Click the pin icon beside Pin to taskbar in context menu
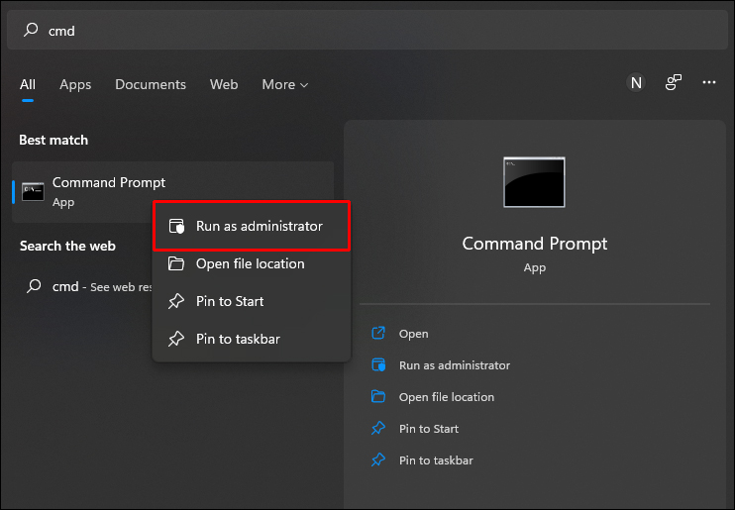 coord(176,339)
